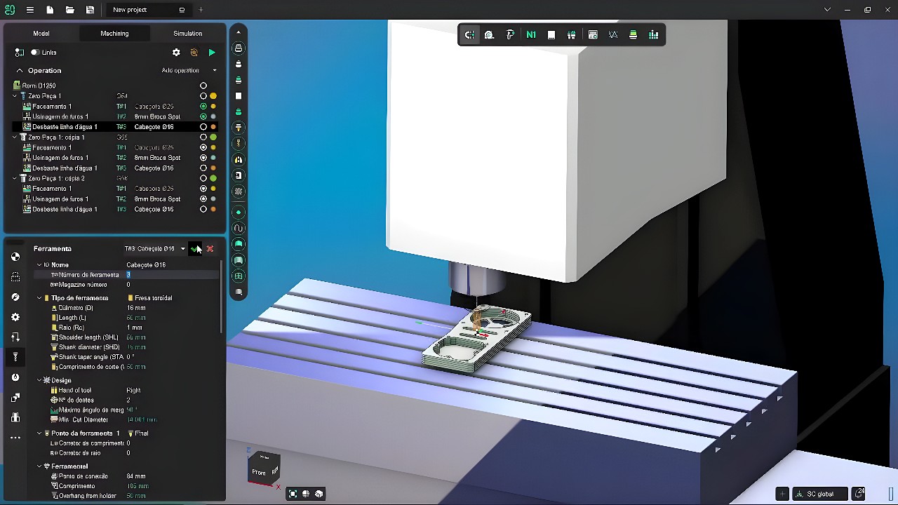The height and width of the screenshot is (505, 898).
Task: Open the folder icon to load project
Action: [70, 10]
